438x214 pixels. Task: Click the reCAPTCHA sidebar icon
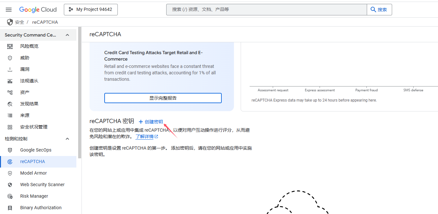pos(10,161)
